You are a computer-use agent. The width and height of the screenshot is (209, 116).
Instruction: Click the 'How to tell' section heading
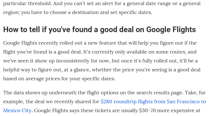99,30
